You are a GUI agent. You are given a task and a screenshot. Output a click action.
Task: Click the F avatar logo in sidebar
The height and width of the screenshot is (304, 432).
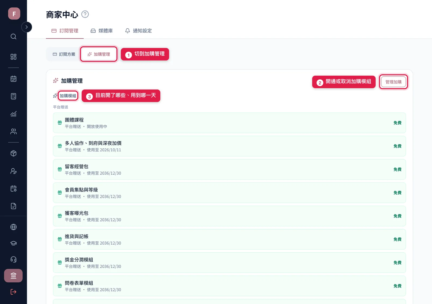[14, 14]
